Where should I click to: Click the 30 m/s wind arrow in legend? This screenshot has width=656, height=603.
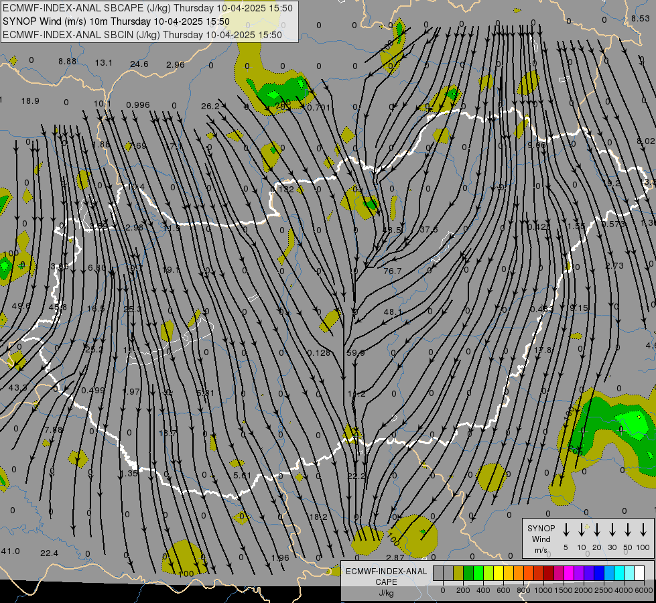[x=612, y=530]
